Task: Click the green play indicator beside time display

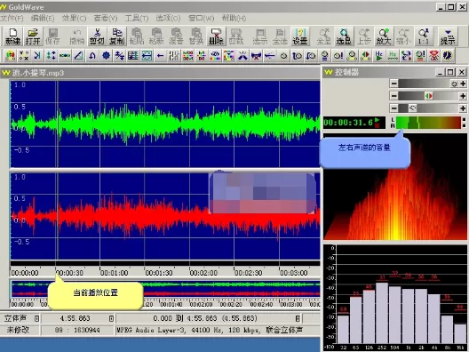Action: [x=378, y=120]
